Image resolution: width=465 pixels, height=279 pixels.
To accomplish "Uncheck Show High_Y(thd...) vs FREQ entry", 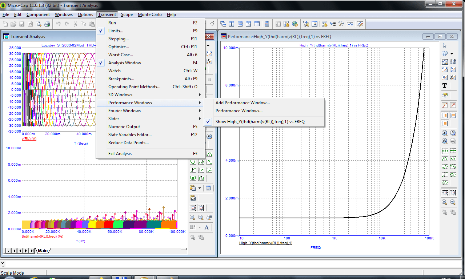I will click(264, 122).
